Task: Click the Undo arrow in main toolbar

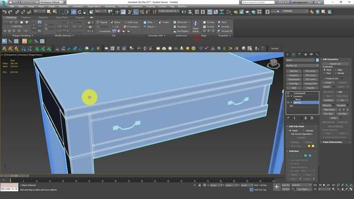Action: pos(4,12)
